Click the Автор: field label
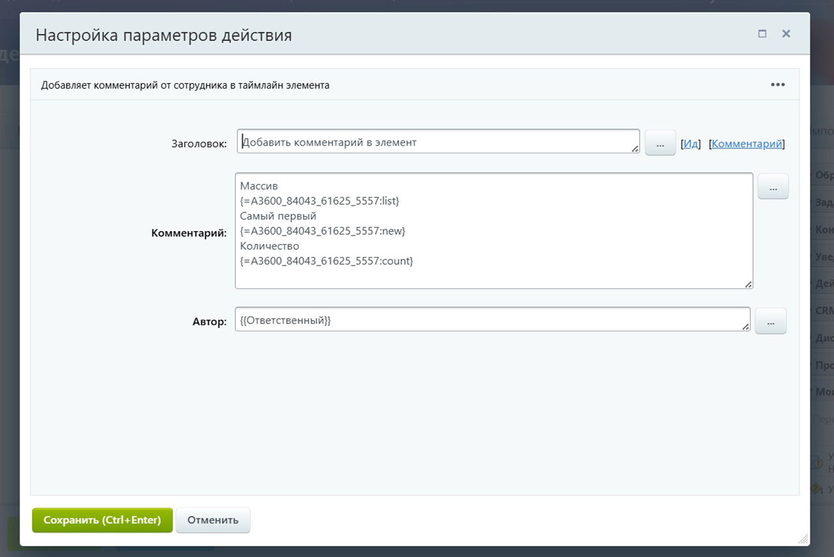The image size is (834, 557). (x=210, y=321)
